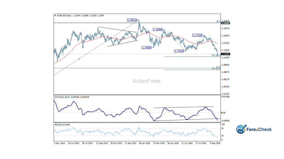Click the 9 Sep 2026 date label
This screenshot has width=284, height=159.
point(215,143)
